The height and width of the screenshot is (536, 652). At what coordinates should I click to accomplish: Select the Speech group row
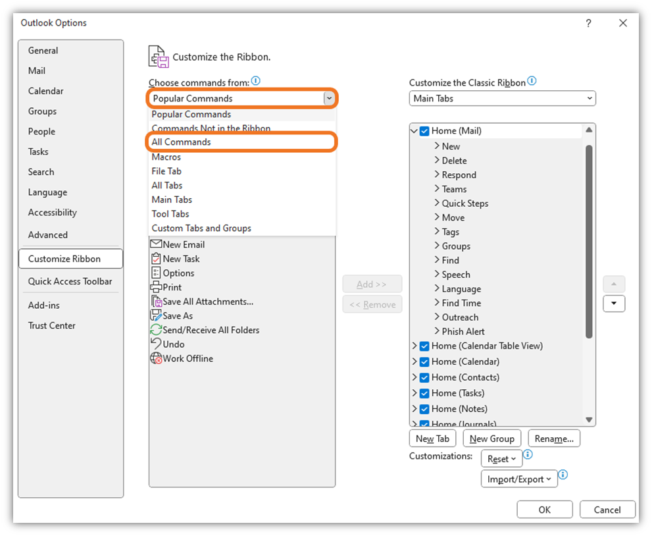(x=456, y=275)
